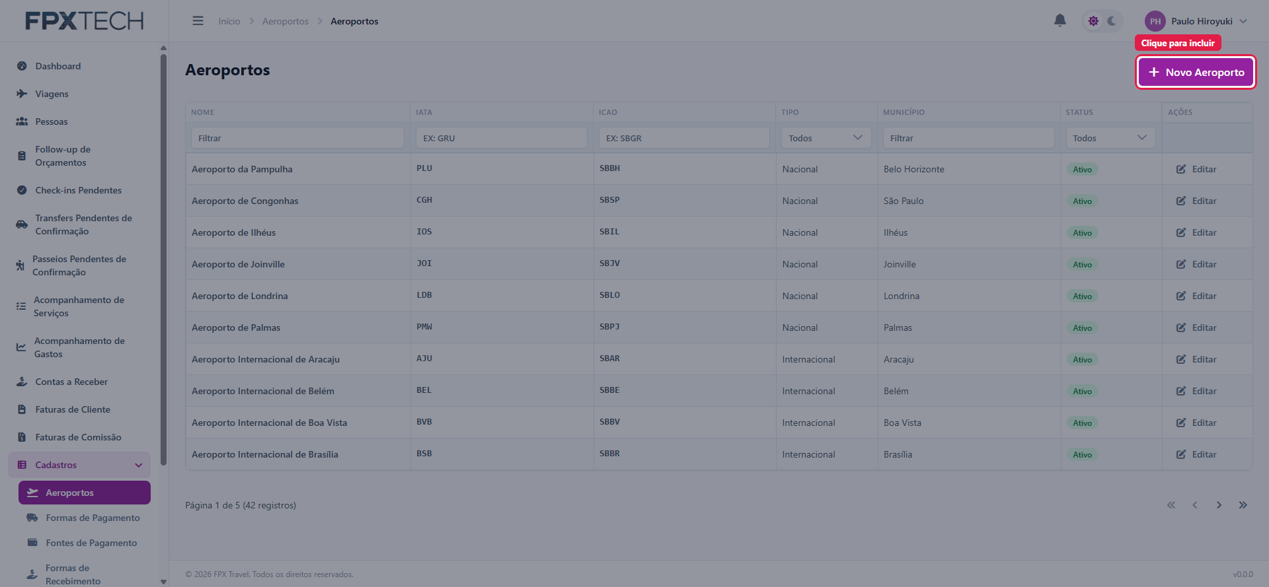Go to the next page arrow icon
Viewport: 1269px width, 587px height.
pos(1219,505)
